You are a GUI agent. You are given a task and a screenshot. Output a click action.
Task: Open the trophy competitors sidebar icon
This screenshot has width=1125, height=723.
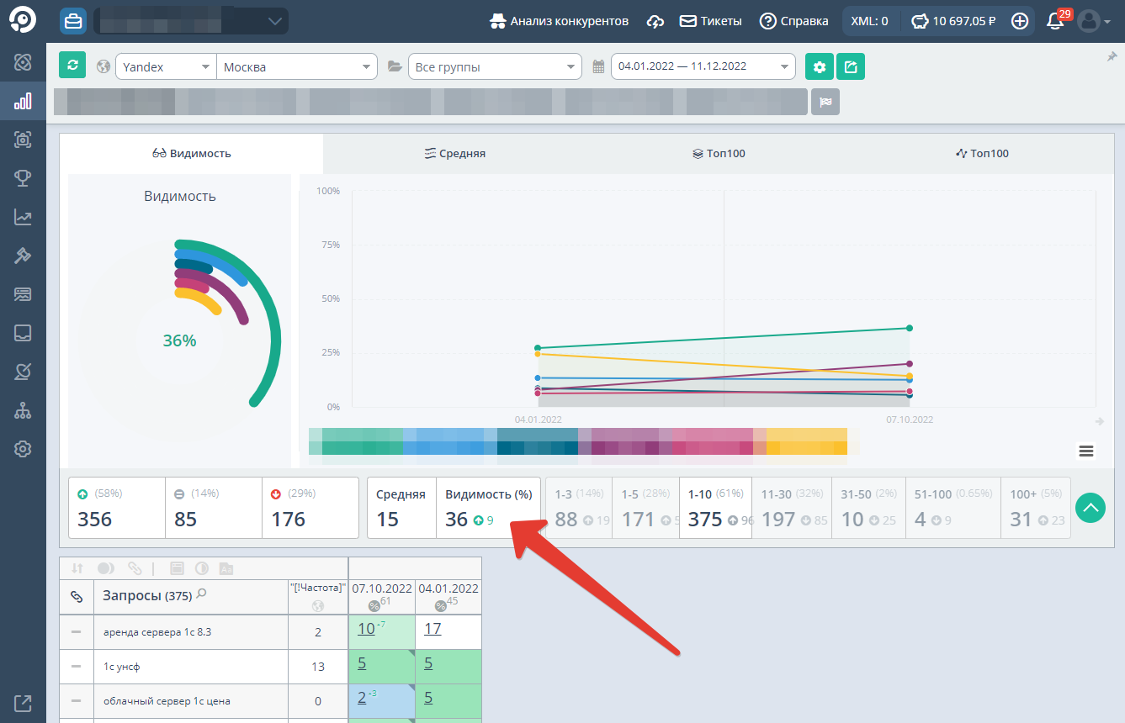[x=23, y=178]
